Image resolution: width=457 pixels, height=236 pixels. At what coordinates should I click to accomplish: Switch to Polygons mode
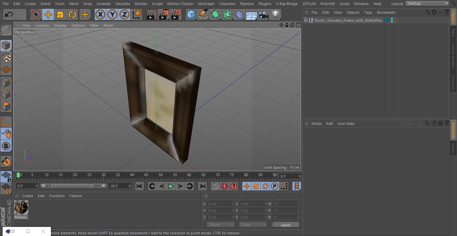pos(6,106)
